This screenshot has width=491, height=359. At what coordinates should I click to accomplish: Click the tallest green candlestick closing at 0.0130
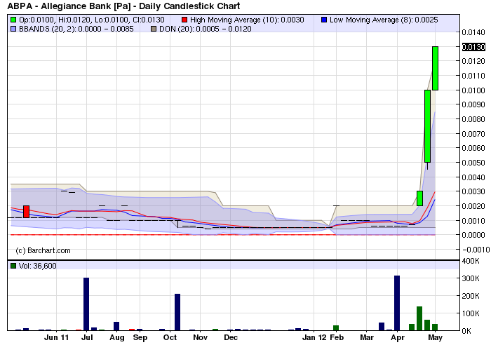click(x=436, y=68)
